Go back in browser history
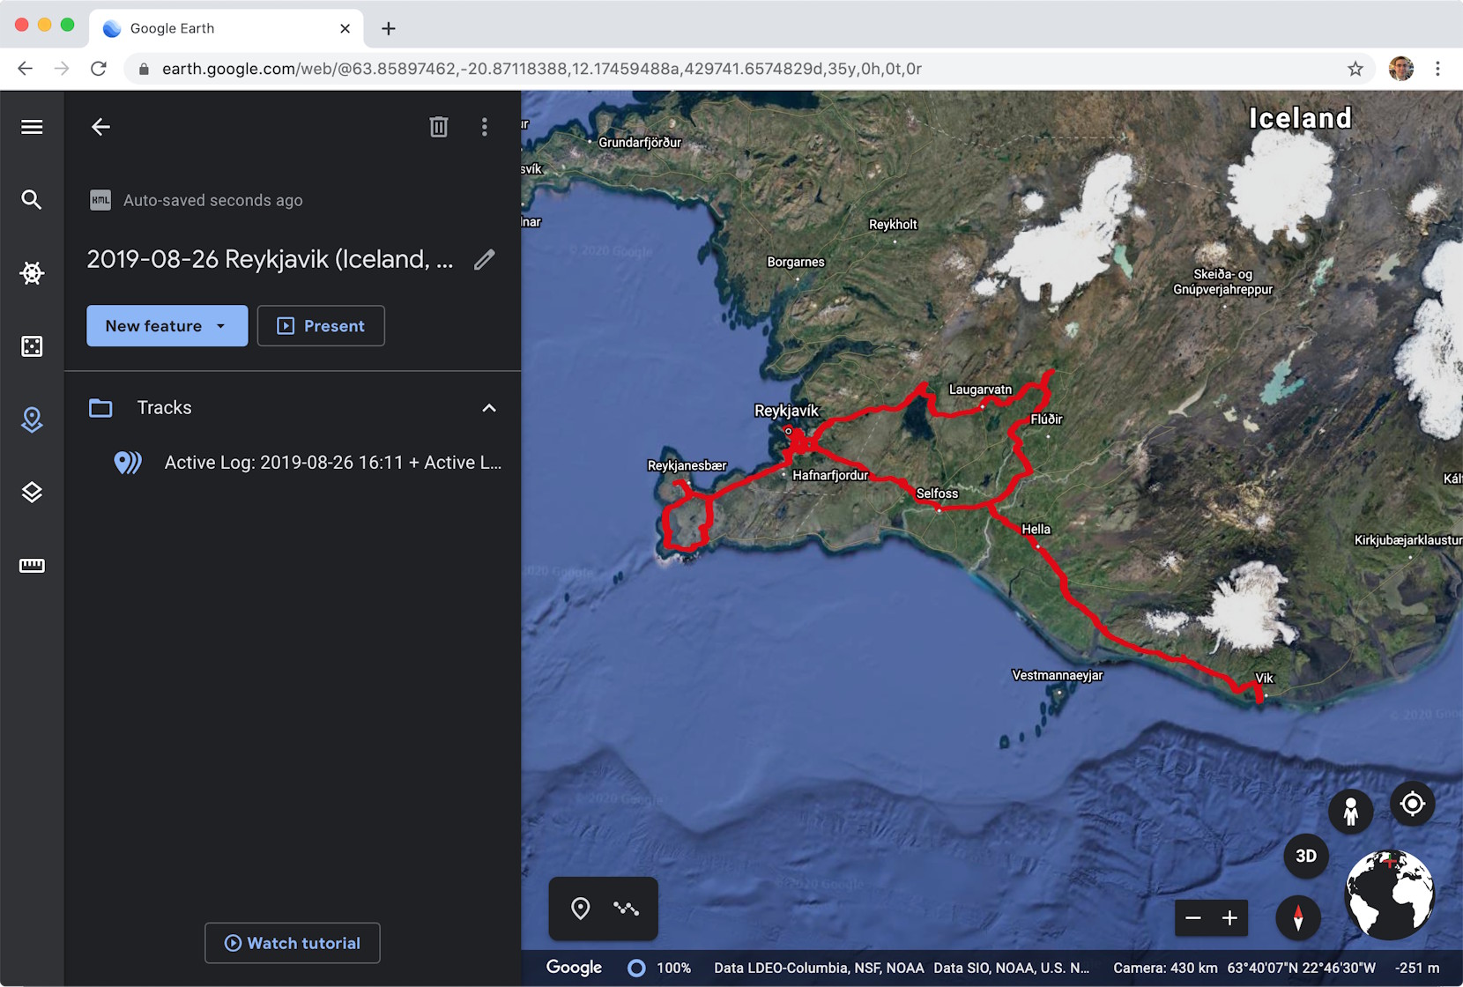Screen dimensions: 1463x987 pyautogui.click(x=25, y=69)
